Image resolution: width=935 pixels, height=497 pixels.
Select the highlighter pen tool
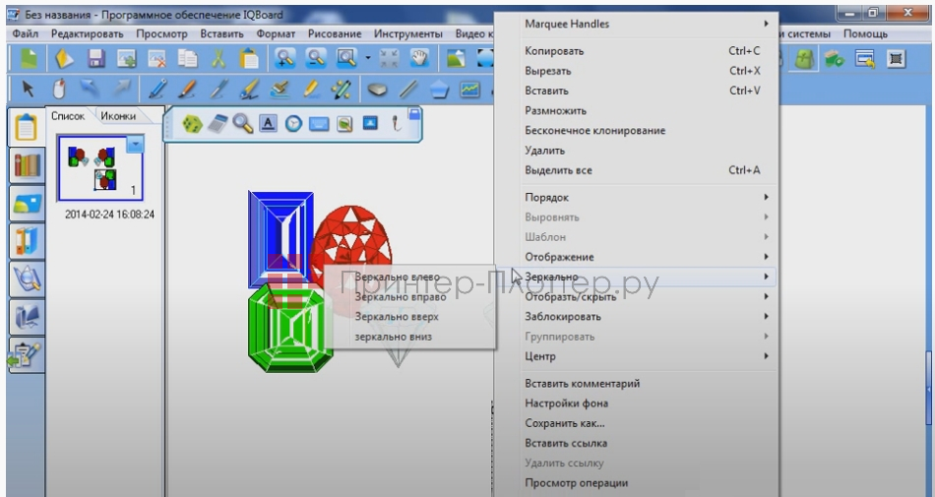pos(311,90)
